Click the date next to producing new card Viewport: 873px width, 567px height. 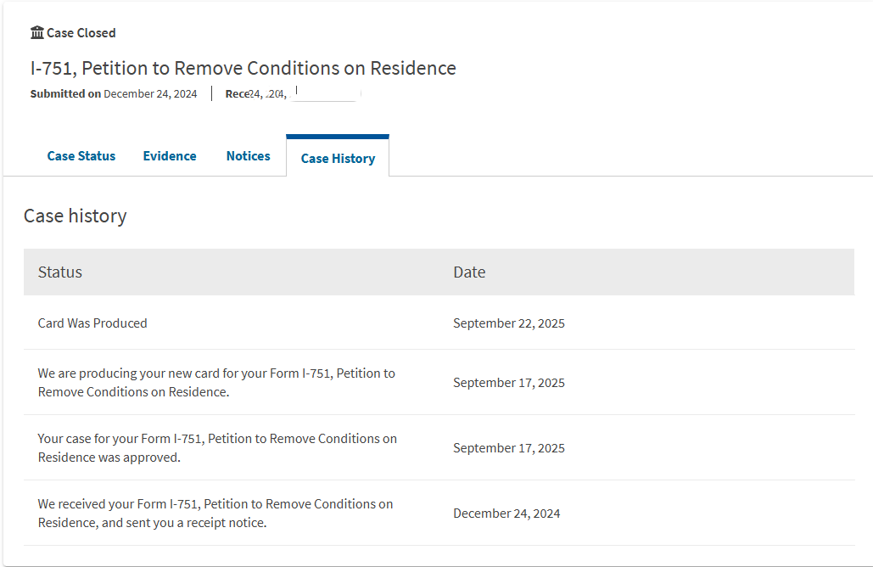(509, 383)
